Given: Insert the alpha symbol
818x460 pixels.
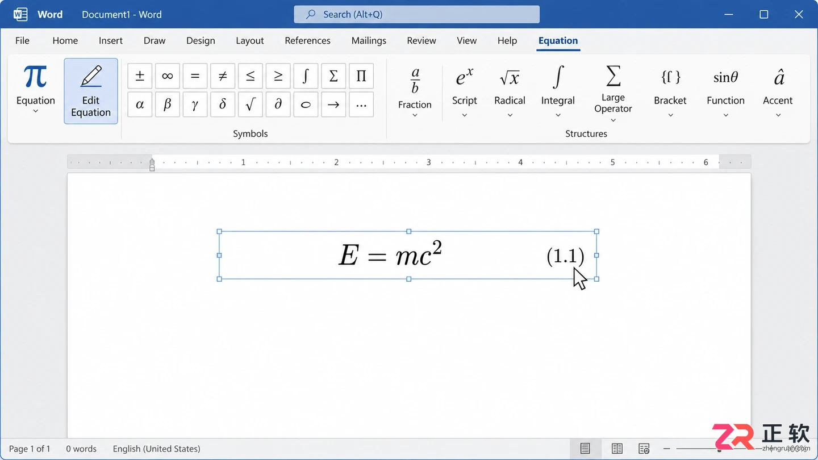Looking at the screenshot, I should (140, 104).
